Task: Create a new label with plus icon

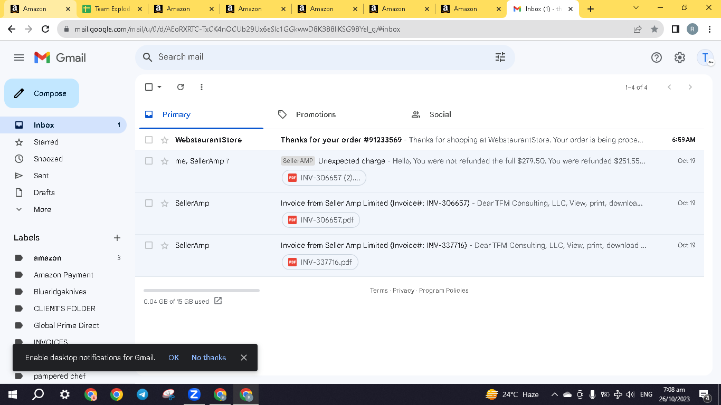Action: (x=117, y=238)
